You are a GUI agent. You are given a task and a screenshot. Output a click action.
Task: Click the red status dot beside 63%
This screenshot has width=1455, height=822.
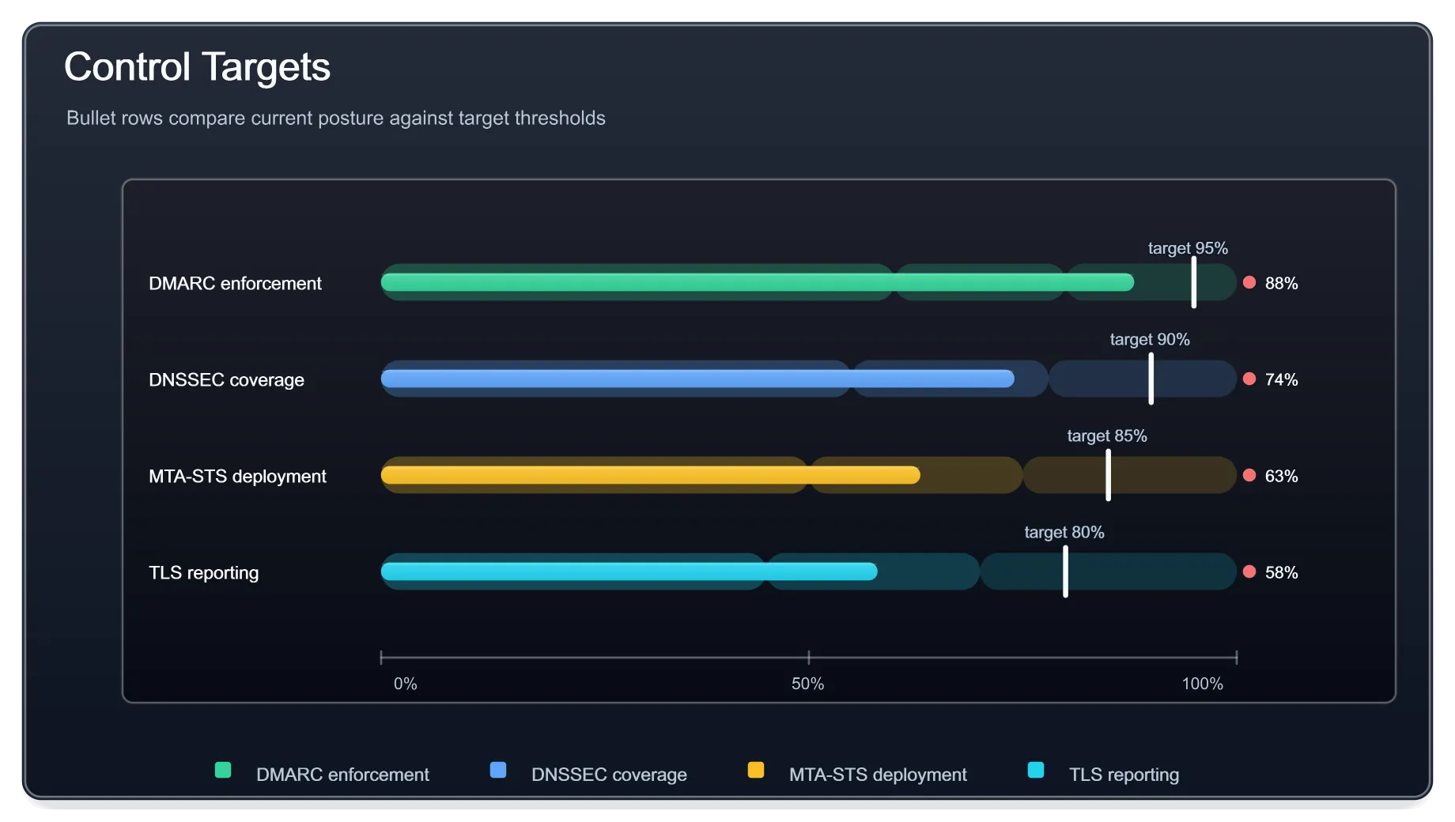click(x=1249, y=475)
